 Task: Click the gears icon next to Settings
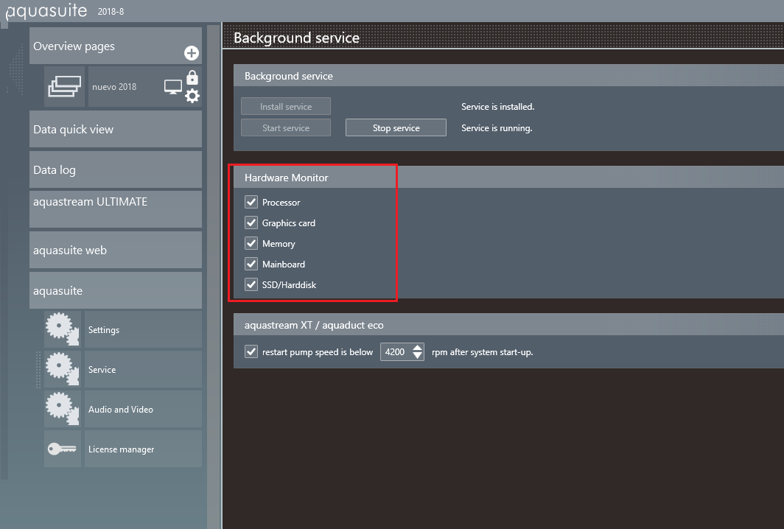coord(63,329)
